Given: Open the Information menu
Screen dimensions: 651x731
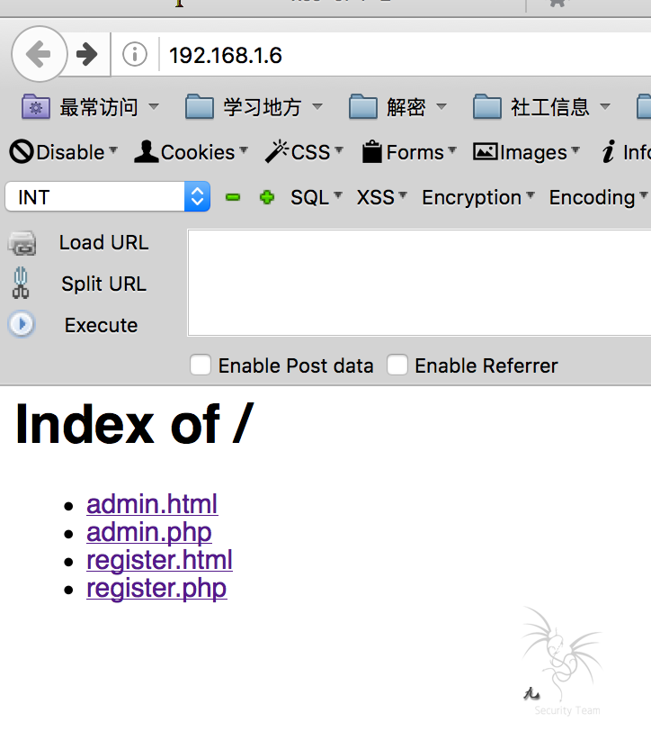Looking at the screenshot, I should pyautogui.click(x=626, y=152).
